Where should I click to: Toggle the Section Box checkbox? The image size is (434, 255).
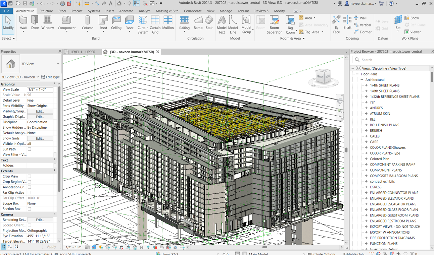[30, 209]
